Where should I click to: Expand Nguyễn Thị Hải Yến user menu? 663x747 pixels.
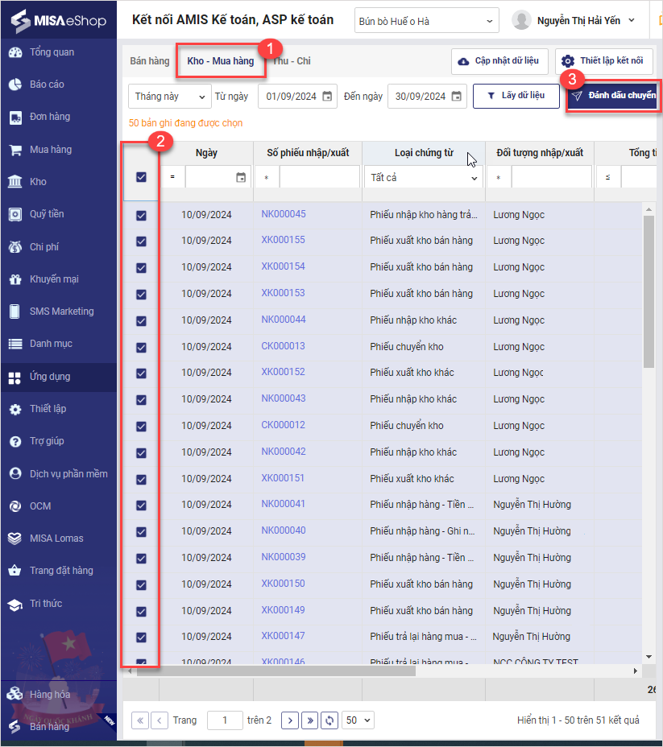(x=632, y=20)
